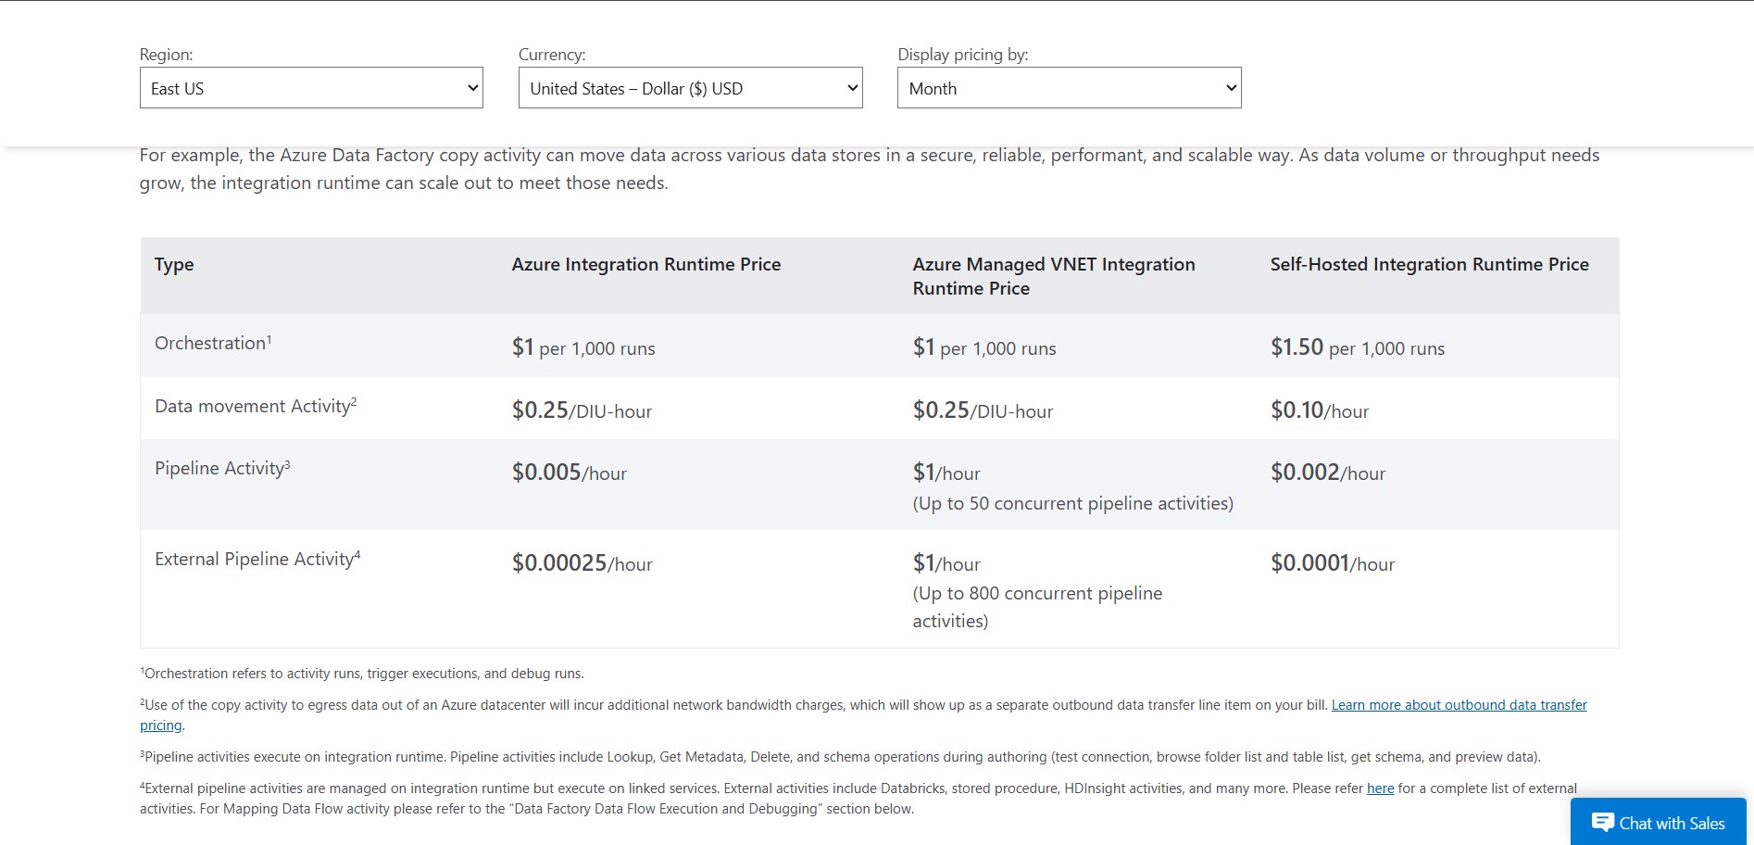The image size is (1754, 845).
Task: Click the External Pipeline Activity row label
Action: coord(257,559)
